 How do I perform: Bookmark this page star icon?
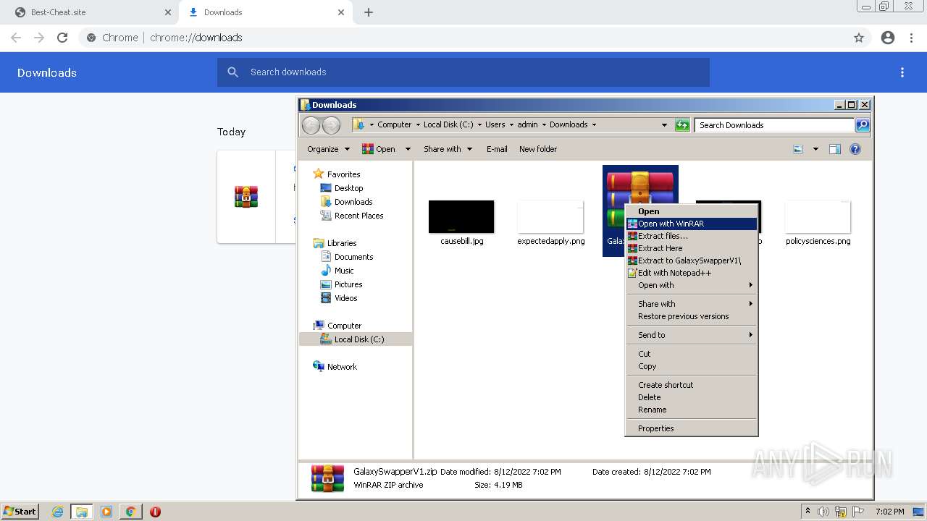pyautogui.click(x=859, y=38)
